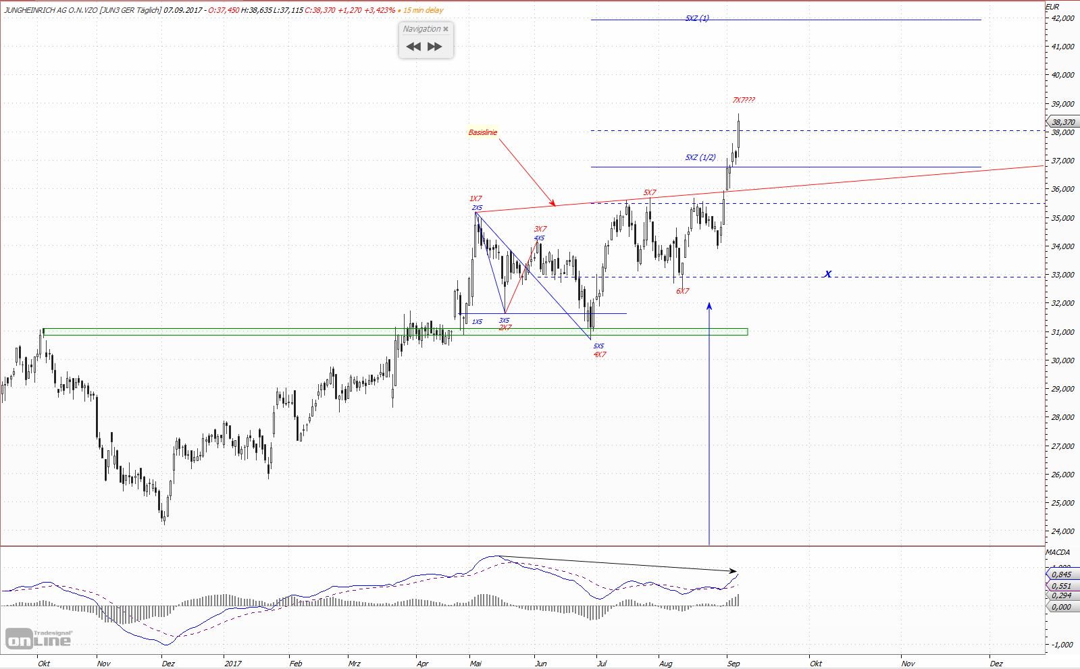Click the red "1X7" wave label

coord(475,199)
